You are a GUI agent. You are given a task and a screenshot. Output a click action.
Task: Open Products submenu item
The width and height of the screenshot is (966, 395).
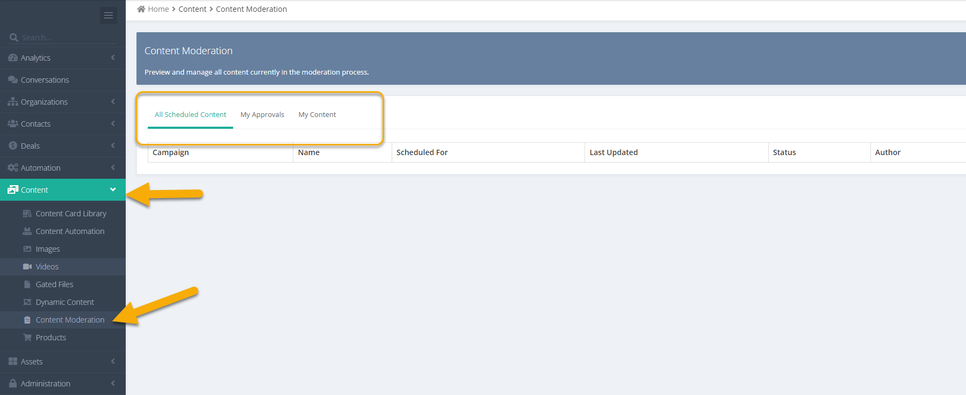(63, 337)
